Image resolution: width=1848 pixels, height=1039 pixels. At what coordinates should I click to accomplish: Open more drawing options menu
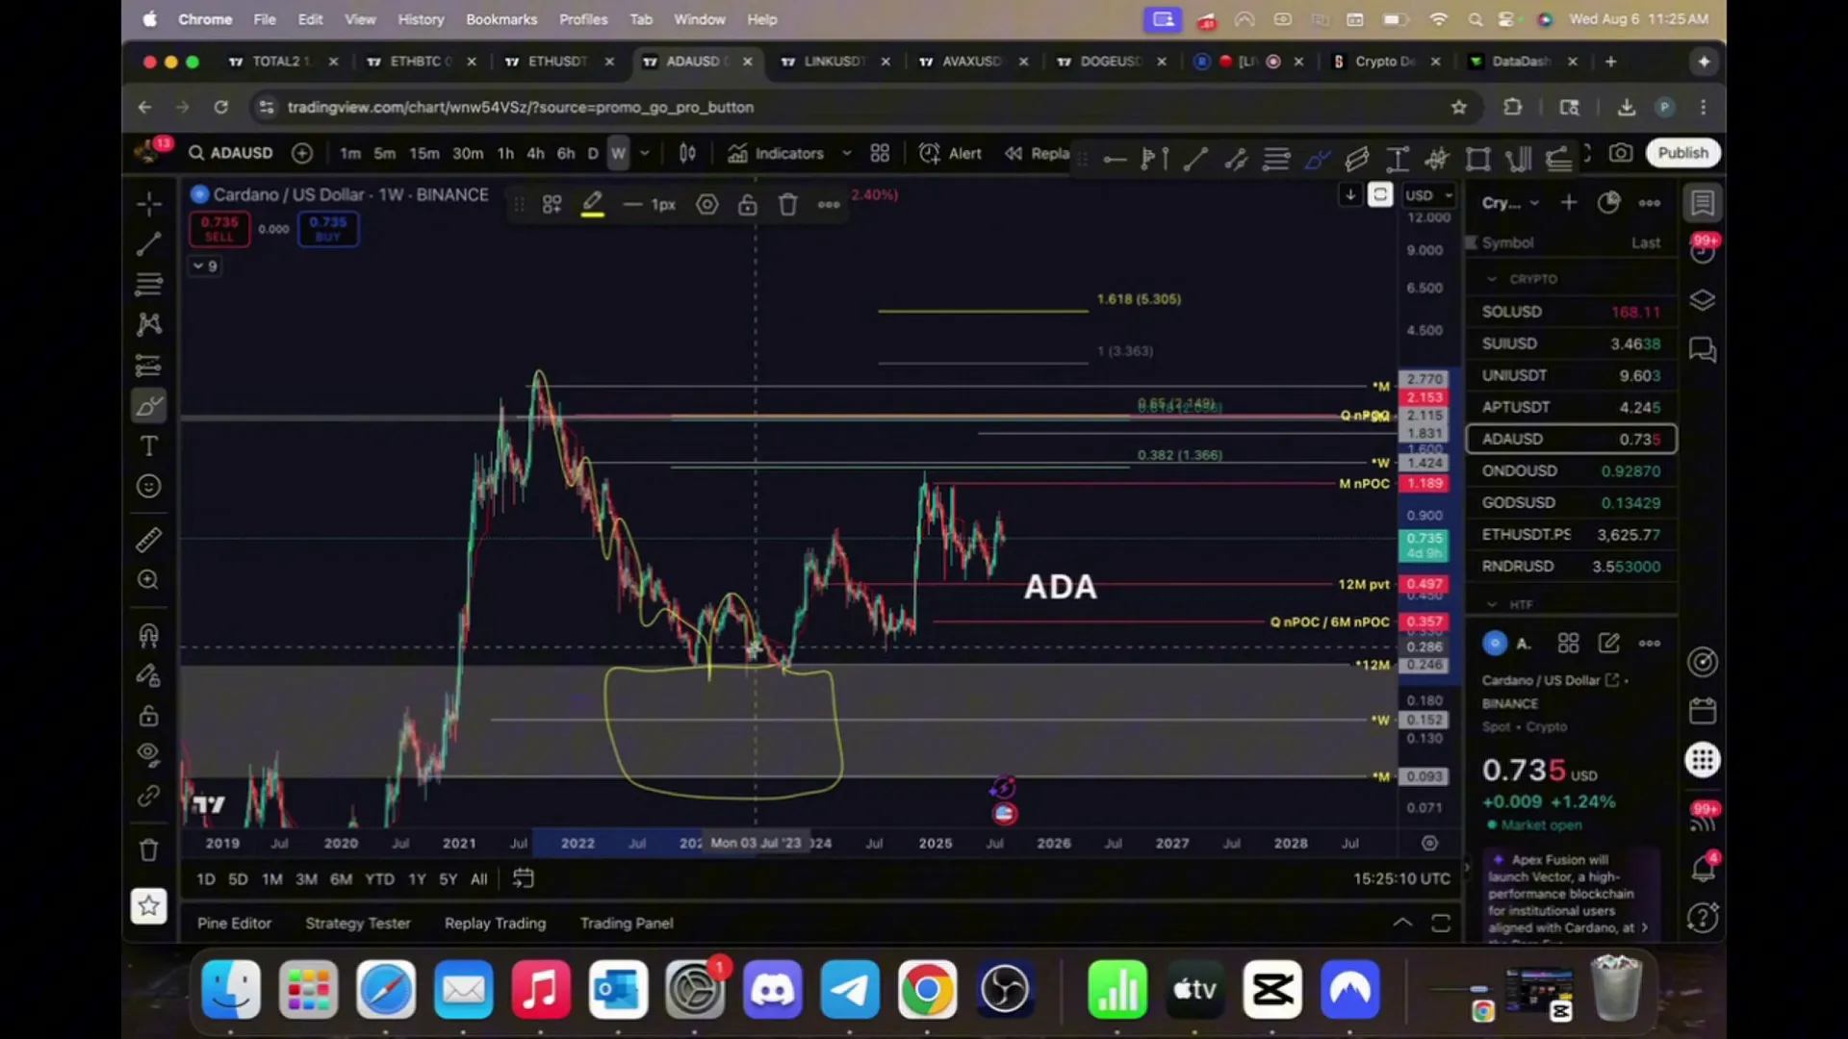(829, 204)
